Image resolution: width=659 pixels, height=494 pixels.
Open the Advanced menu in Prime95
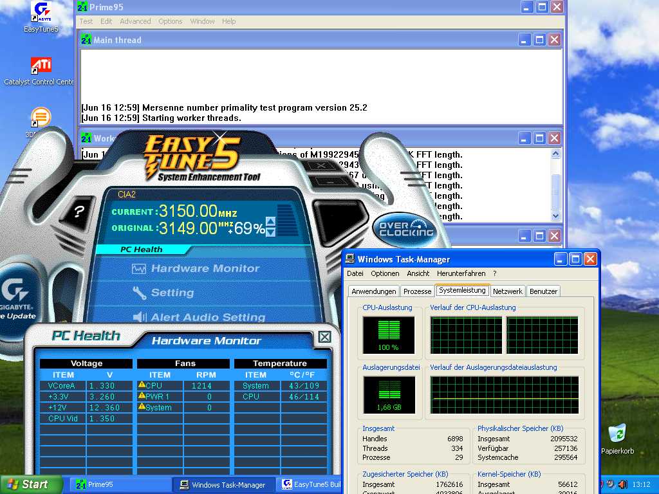tap(135, 21)
